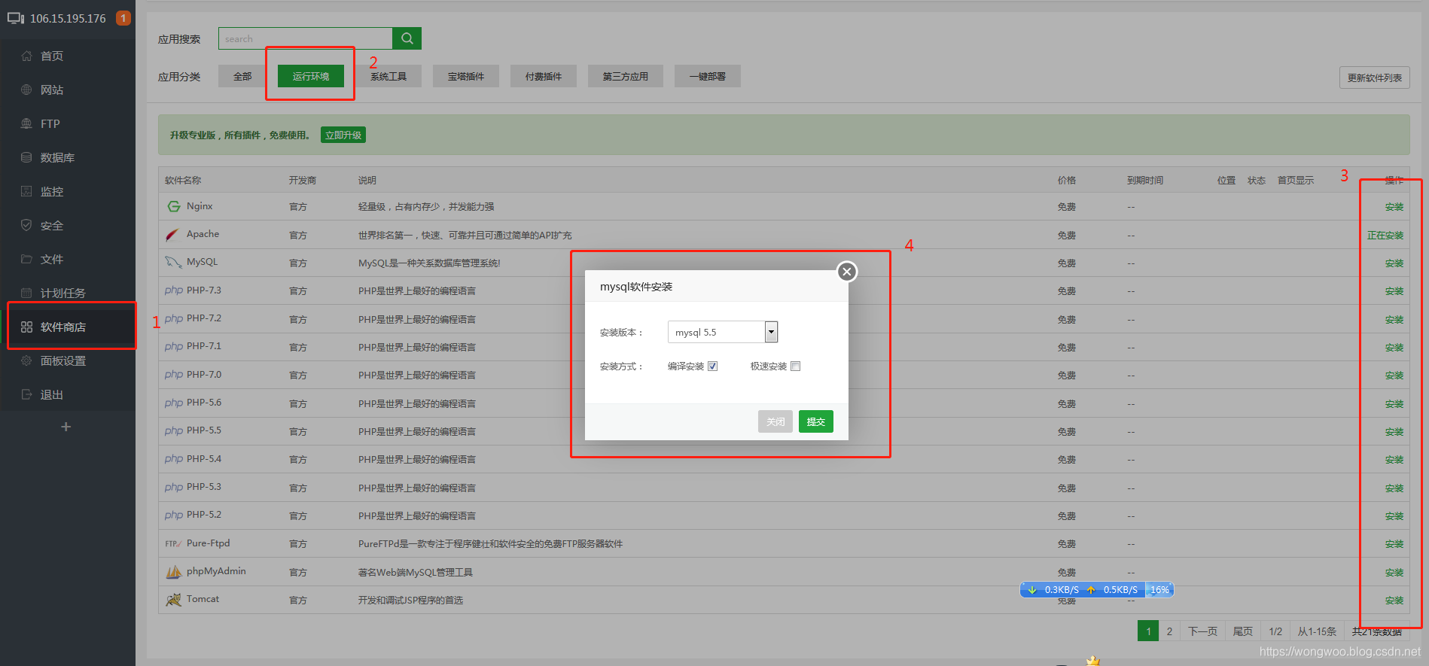Screen dimensions: 1429x666
Task: Select the 宝塔插件 category tab
Action: point(466,76)
